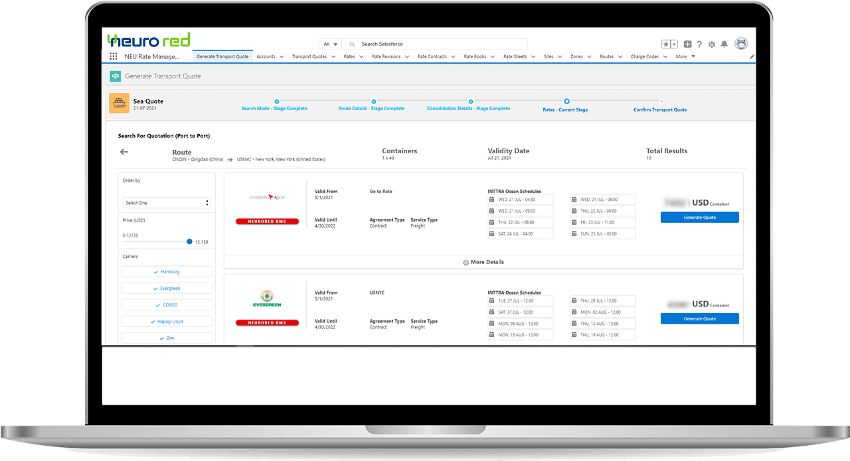Open the Order by Select One dropdown
The width and height of the screenshot is (850, 461).
[167, 203]
